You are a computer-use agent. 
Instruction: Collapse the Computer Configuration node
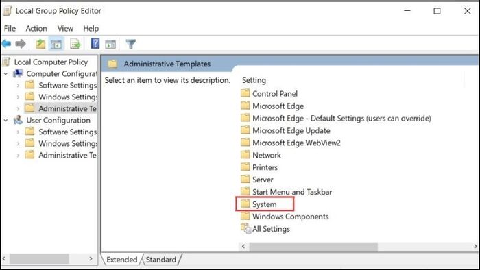pyautogui.click(x=5, y=74)
